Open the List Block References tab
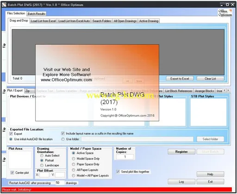 179,91
